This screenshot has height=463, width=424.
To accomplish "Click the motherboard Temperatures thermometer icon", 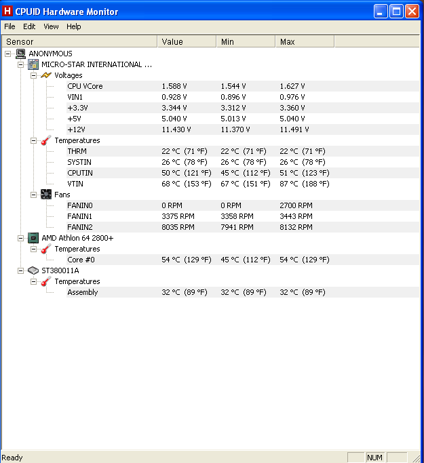I will (x=46, y=140).
